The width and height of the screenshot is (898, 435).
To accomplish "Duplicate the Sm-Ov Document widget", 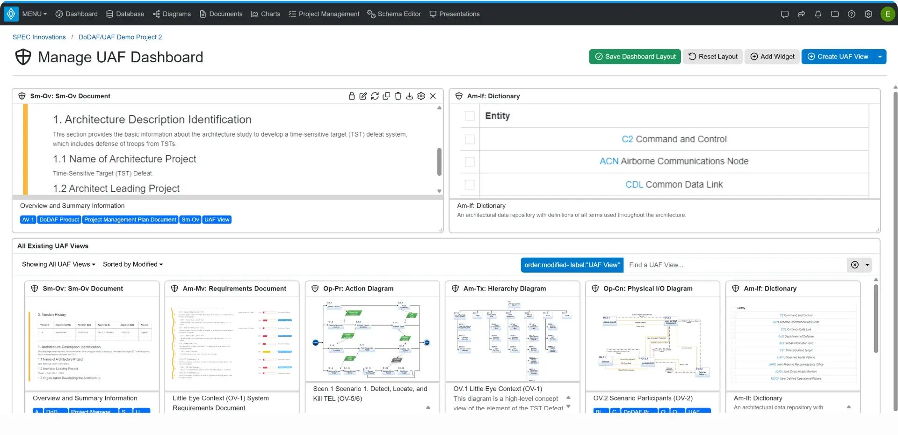I will [386, 96].
